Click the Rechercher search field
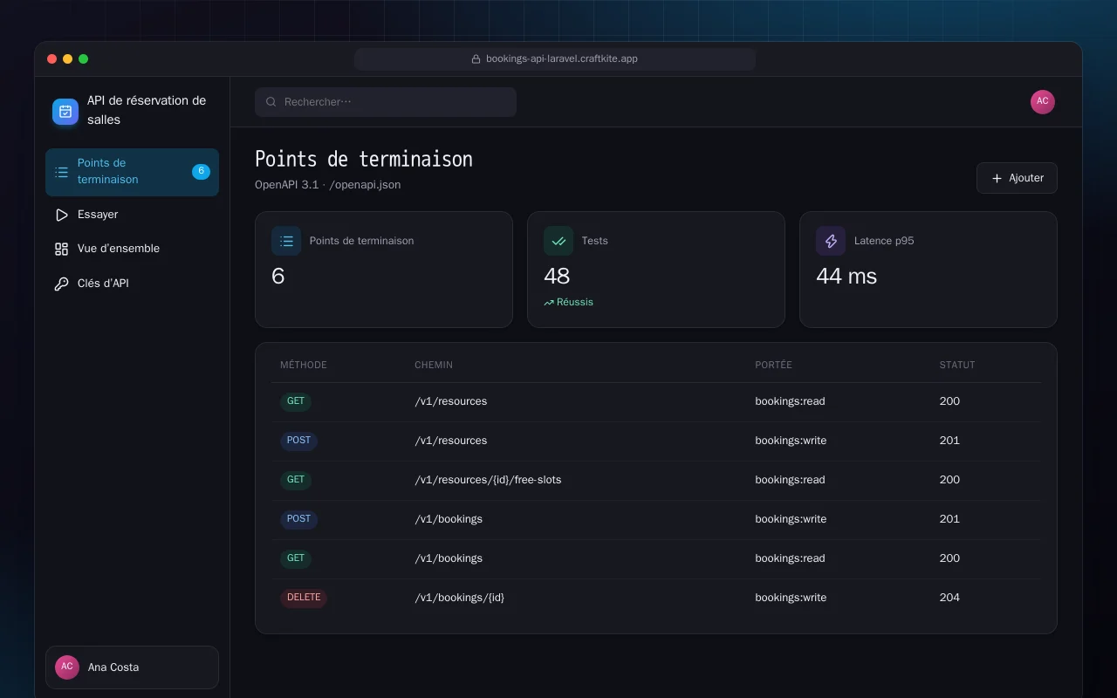The height and width of the screenshot is (698, 1117). (x=386, y=102)
